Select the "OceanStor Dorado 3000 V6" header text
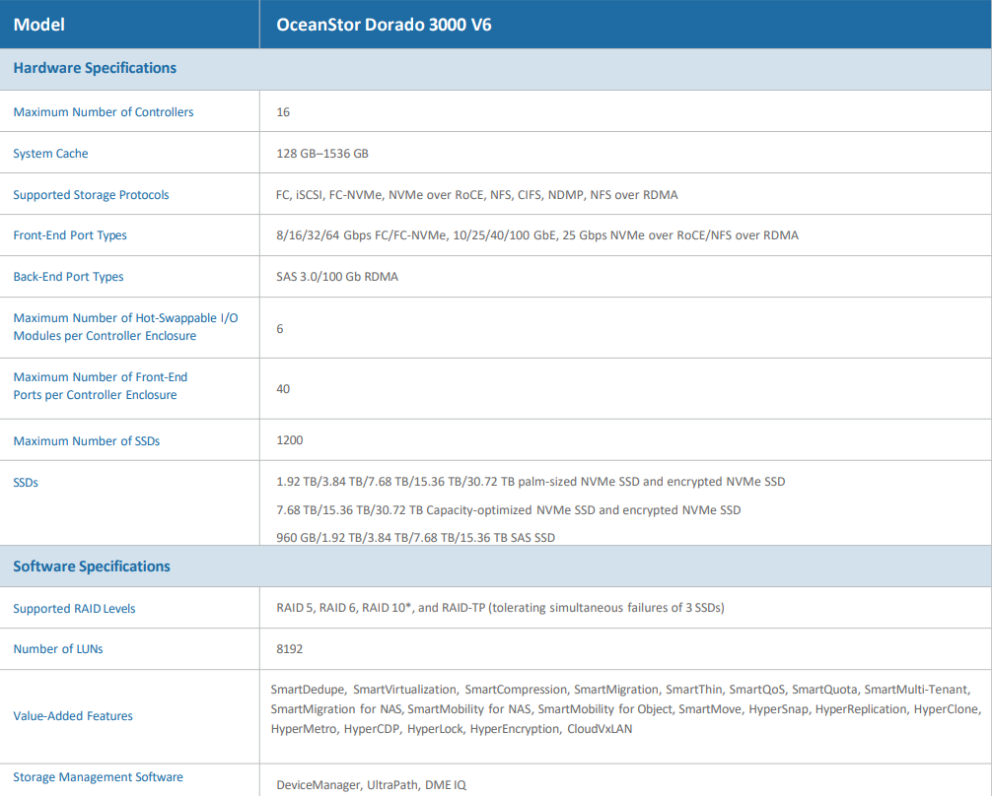Image resolution: width=992 pixels, height=796 pixels. click(384, 25)
